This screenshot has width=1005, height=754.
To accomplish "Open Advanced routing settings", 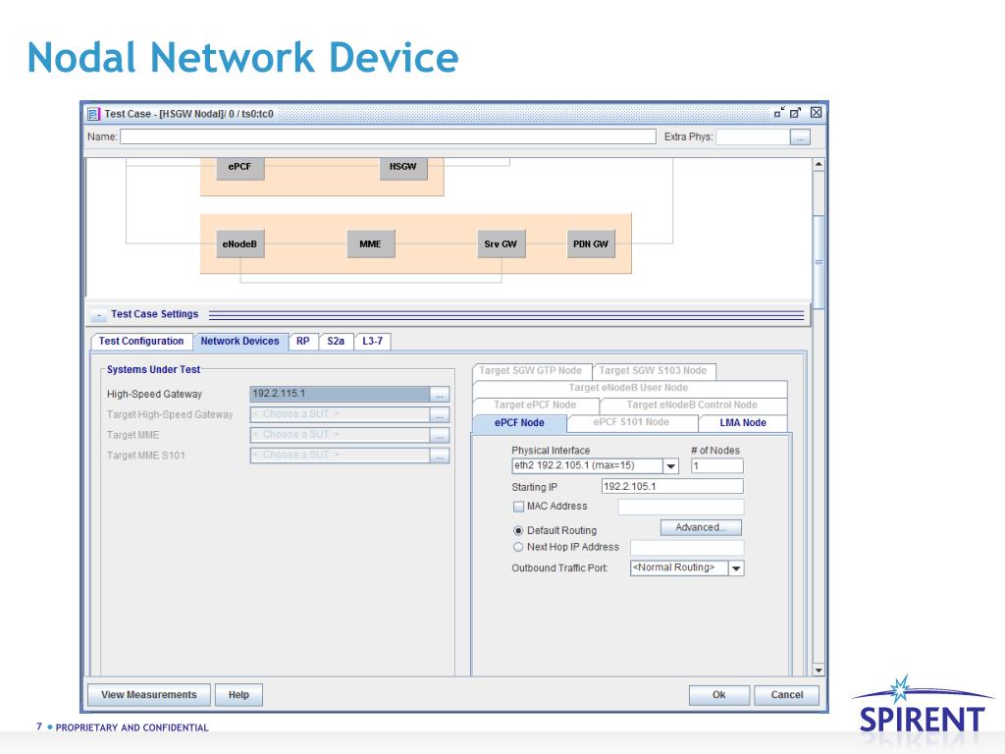I will [701, 527].
